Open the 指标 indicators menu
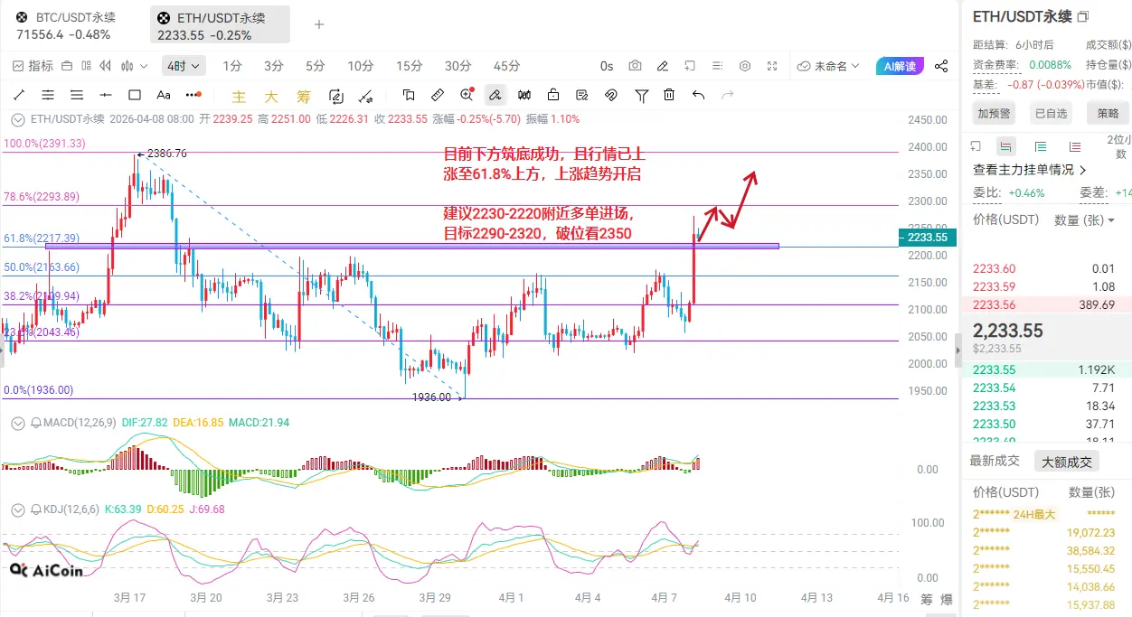1132x617 pixels. [x=33, y=66]
